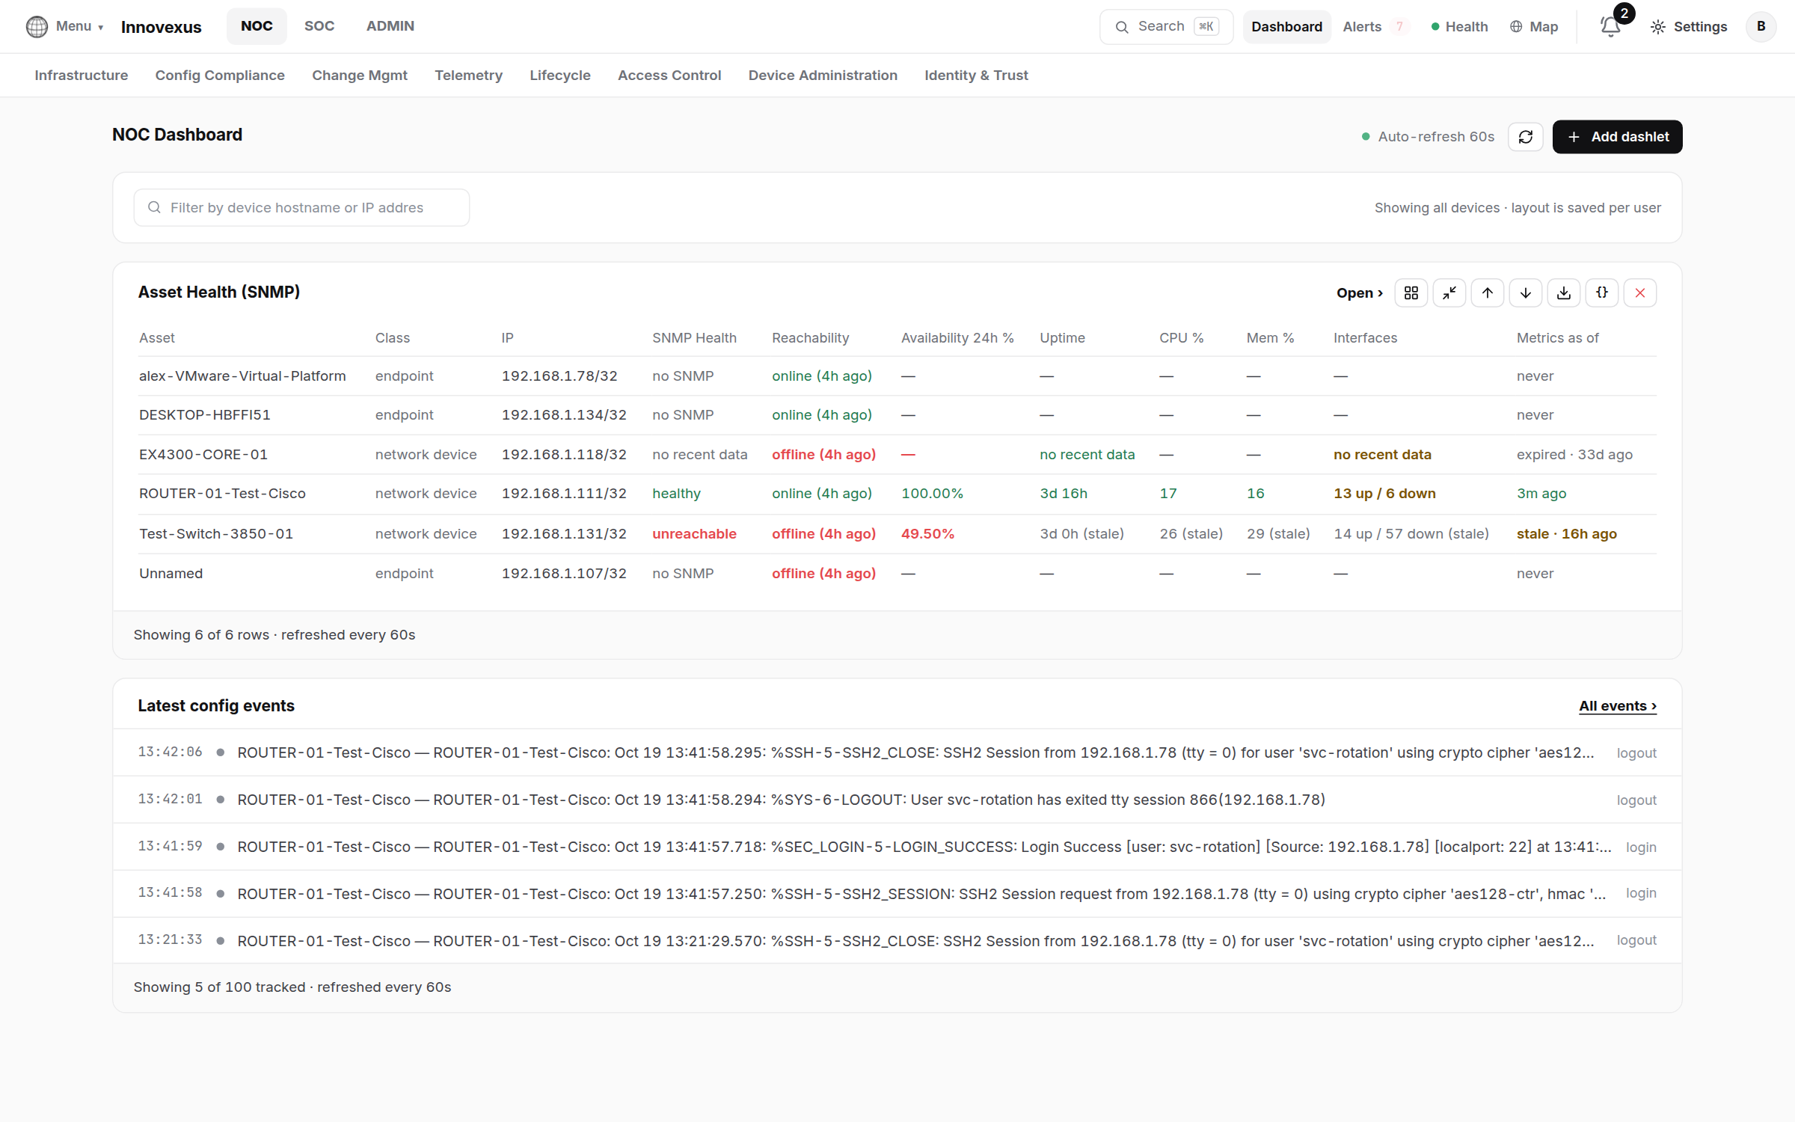Open the 13:41:58 SSH2_SESSION event
The image size is (1795, 1122).
pyautogui.click(x=897, y=894)
